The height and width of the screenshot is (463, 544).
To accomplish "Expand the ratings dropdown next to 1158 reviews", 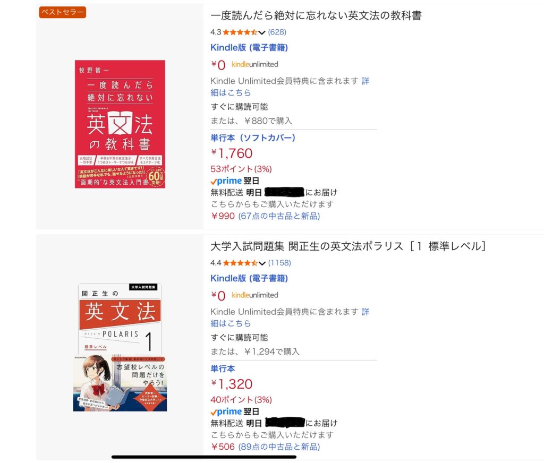I will (261, 263).
